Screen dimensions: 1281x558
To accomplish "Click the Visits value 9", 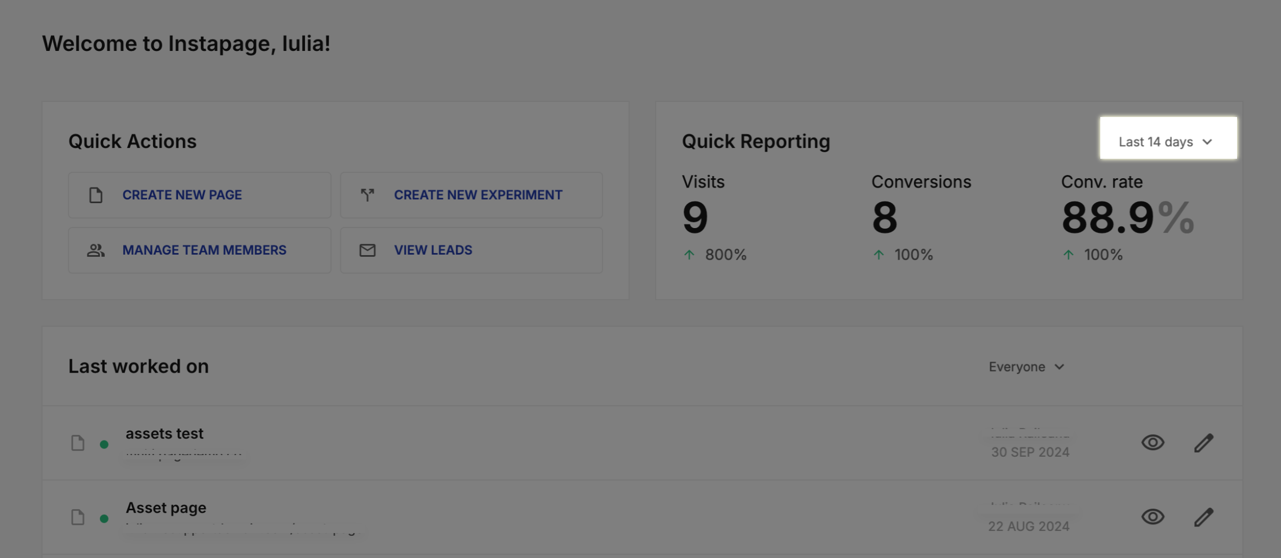I will pyautogui.click(x=695, y=217).
